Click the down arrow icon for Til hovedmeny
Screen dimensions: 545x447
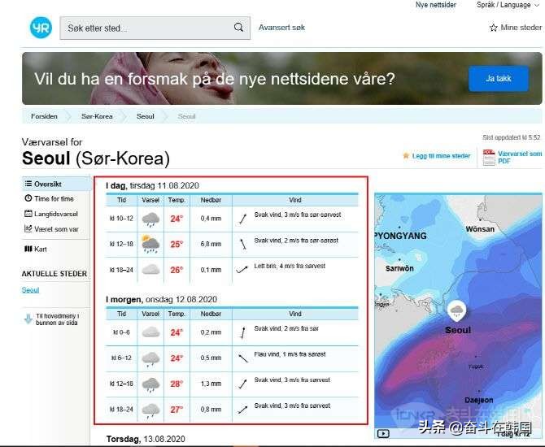coord(28,319)
